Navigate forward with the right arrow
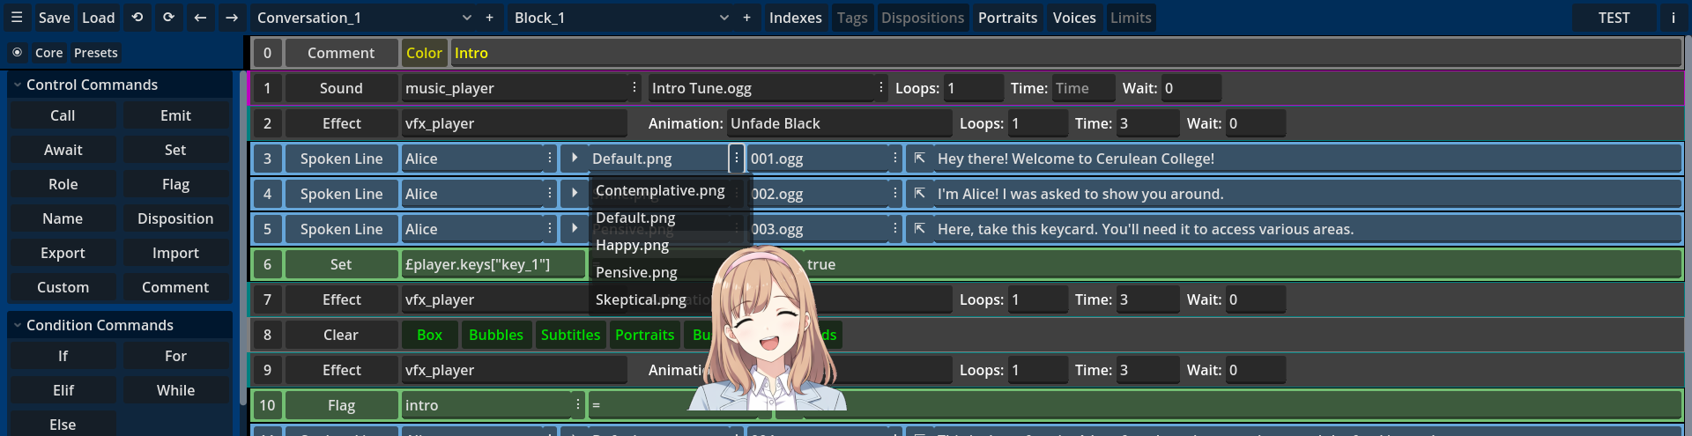Viewport: 1692px width, 436px height. click(232, 18)
